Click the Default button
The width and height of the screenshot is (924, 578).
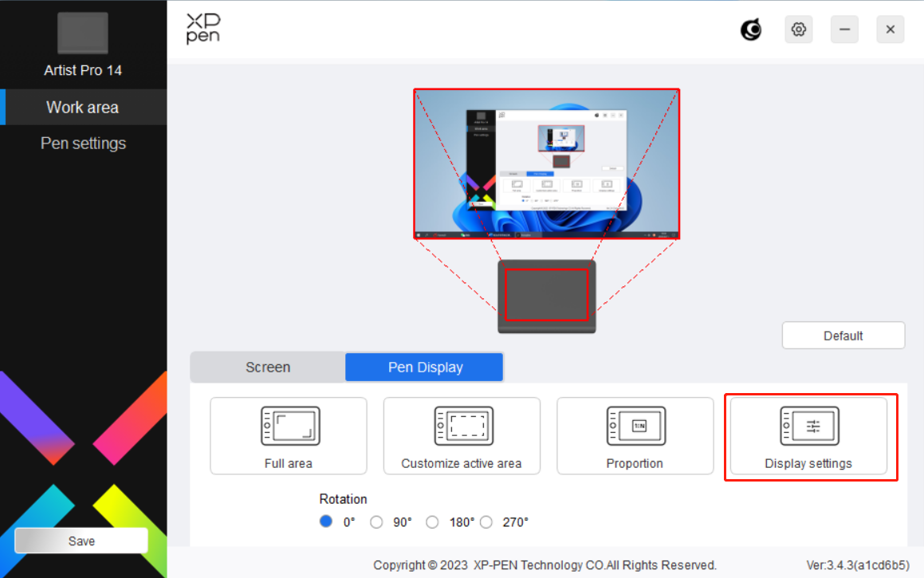[843, 336]
